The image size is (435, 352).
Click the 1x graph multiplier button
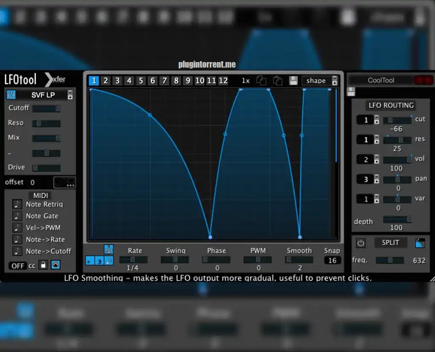246,80
